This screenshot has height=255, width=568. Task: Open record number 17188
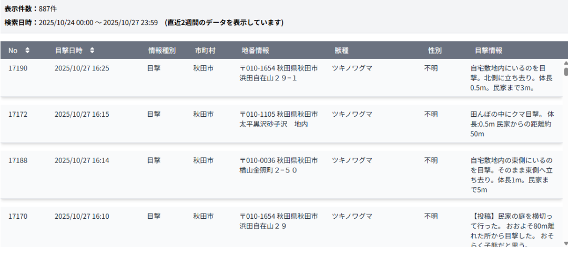[x=18, y=160]
